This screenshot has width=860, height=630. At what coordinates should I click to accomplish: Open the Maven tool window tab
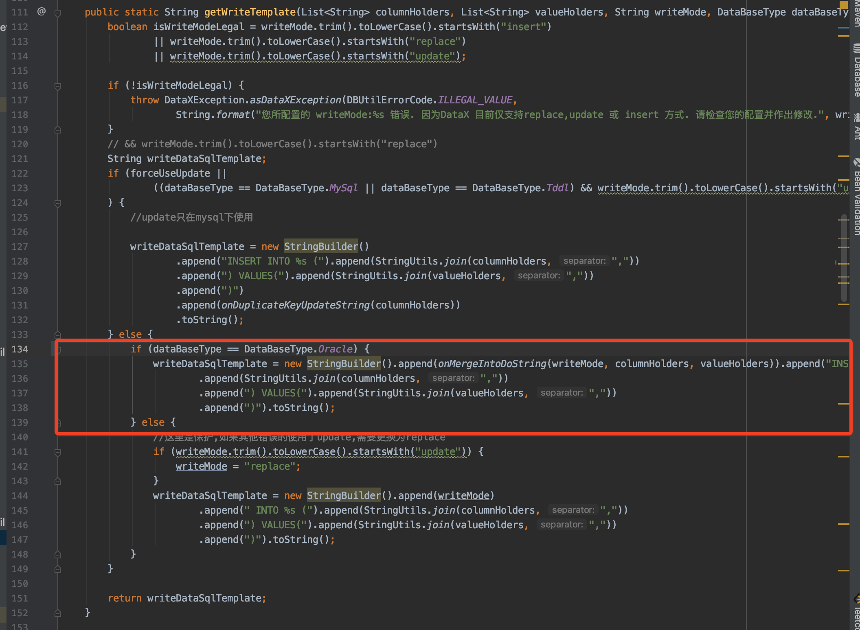pos(856,14)
